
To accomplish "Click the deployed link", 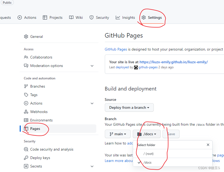I will [122, 67].
